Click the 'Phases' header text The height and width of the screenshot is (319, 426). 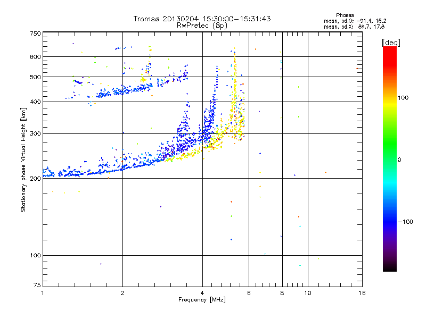(345, 15)
